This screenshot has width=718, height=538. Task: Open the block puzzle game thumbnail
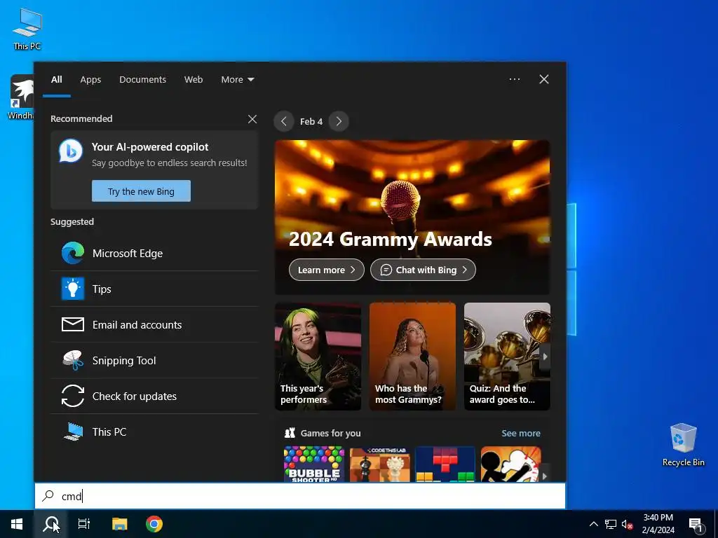point(445,464)
